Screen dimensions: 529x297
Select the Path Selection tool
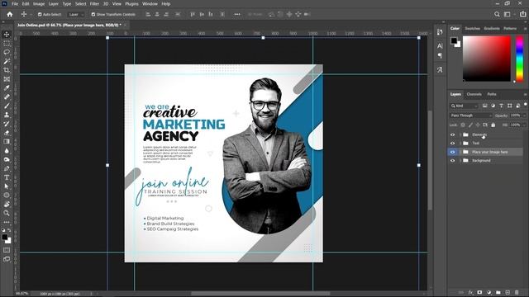pyautogui.click(x=7, y=186)
